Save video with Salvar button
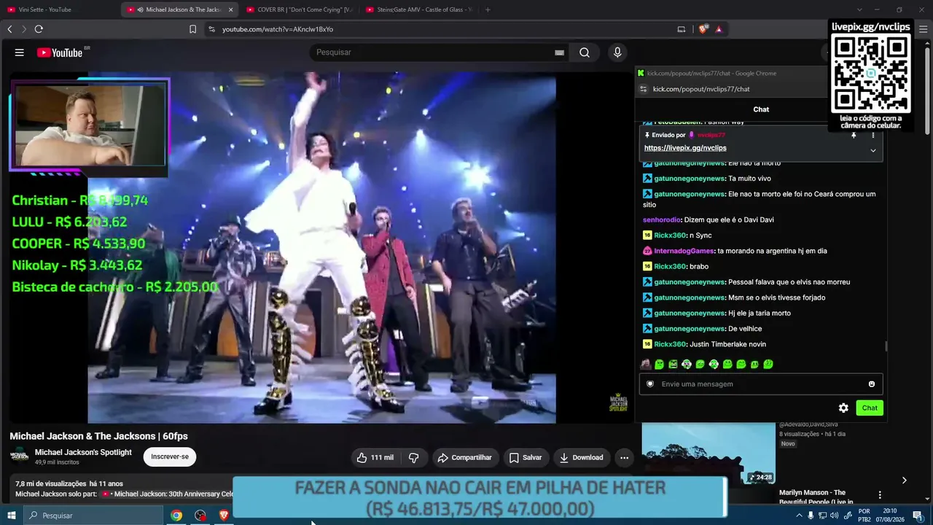The width and height of the screenshot is (933, 525). tap(525, 458)
